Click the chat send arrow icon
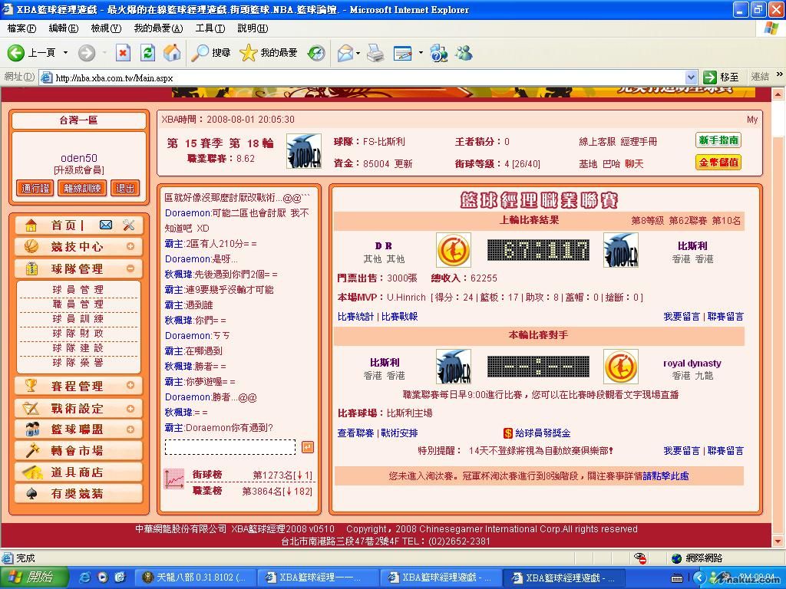786x589 pixels. [307, 447]
